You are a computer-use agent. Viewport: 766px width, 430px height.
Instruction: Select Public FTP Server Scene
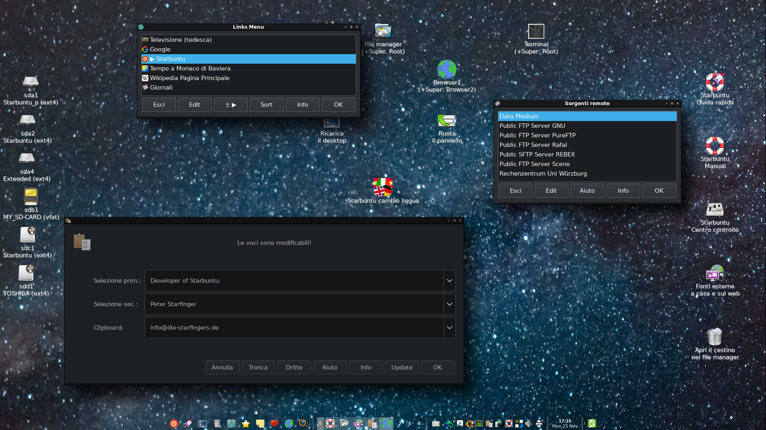click(587, 164)
